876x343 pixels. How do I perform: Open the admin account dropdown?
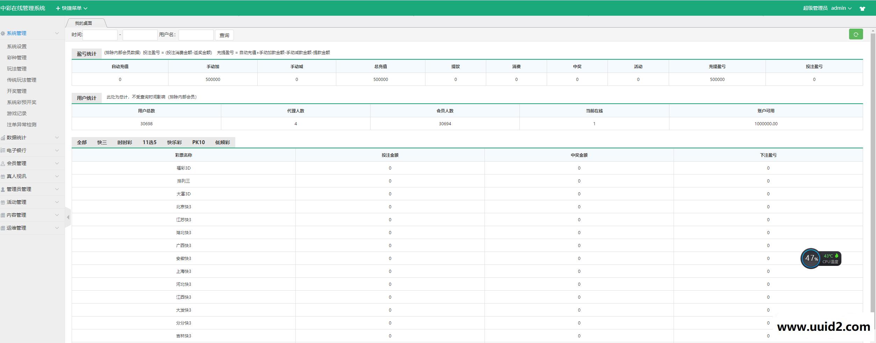coord(841,8)
